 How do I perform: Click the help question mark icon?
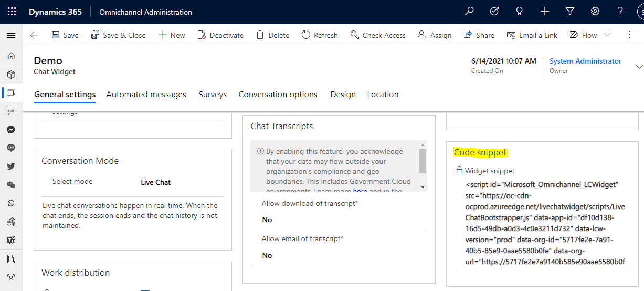pos(620,12)
